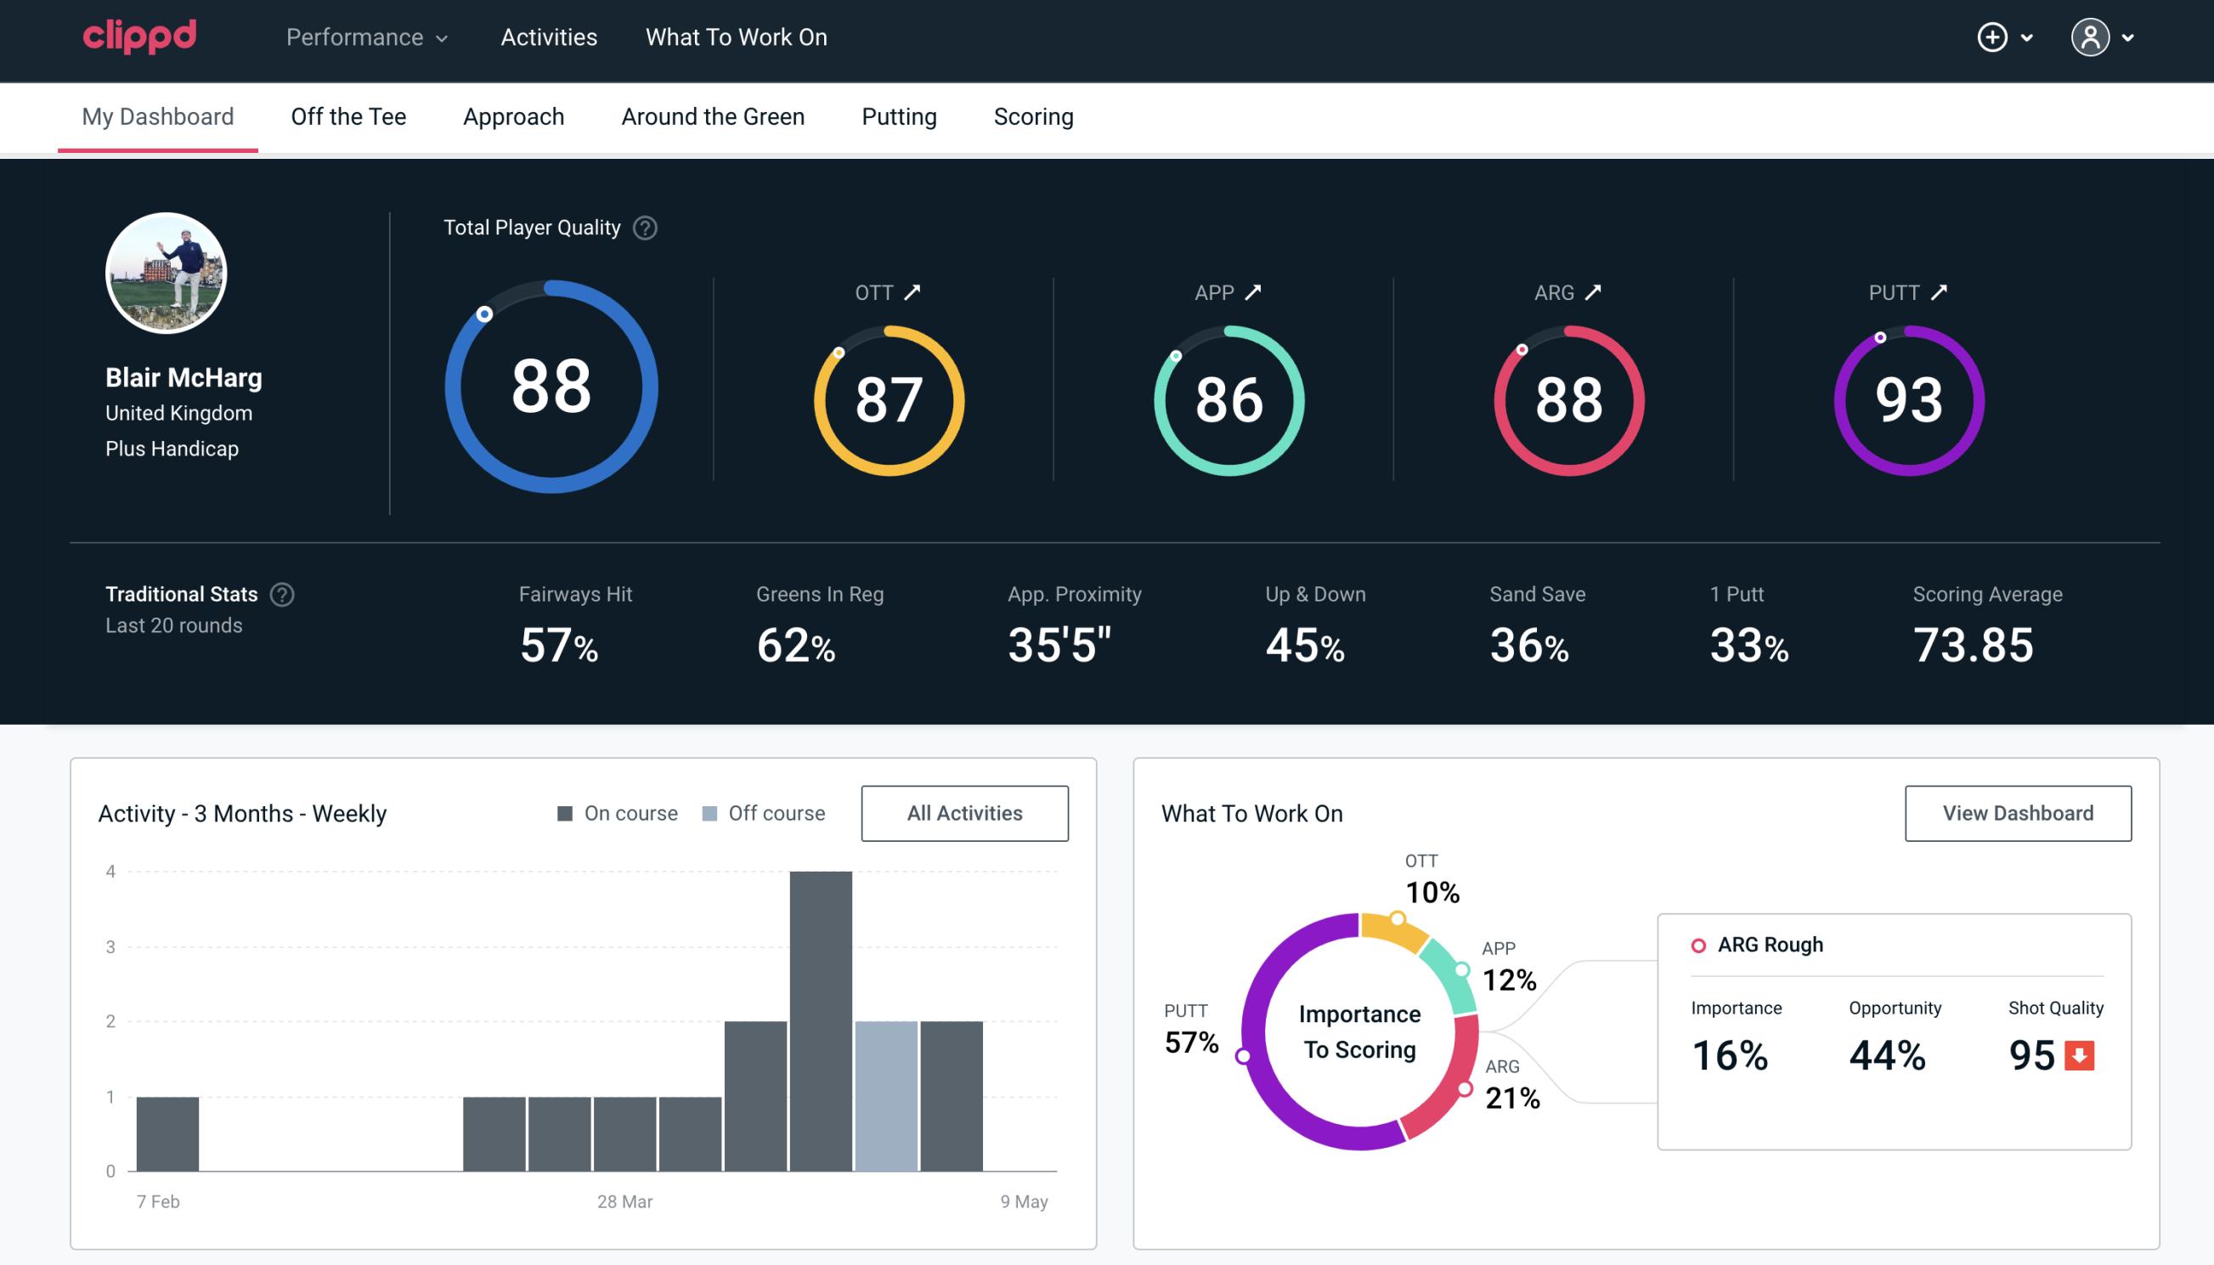Click the add activity plus icon

(1993, 38)
